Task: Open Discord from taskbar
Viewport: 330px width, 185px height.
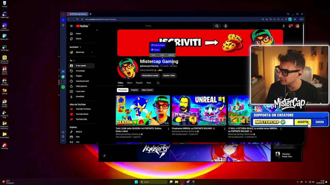Action: click(x=188, y=182)
